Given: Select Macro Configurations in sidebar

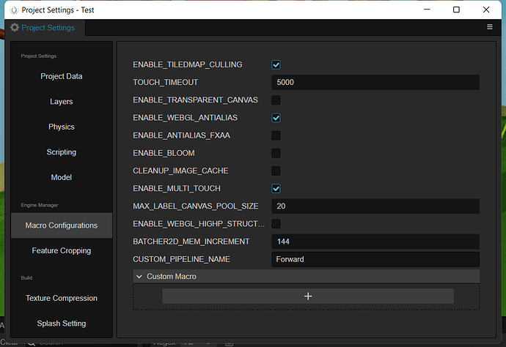Looking at the screenshot, I should [62, 225].
